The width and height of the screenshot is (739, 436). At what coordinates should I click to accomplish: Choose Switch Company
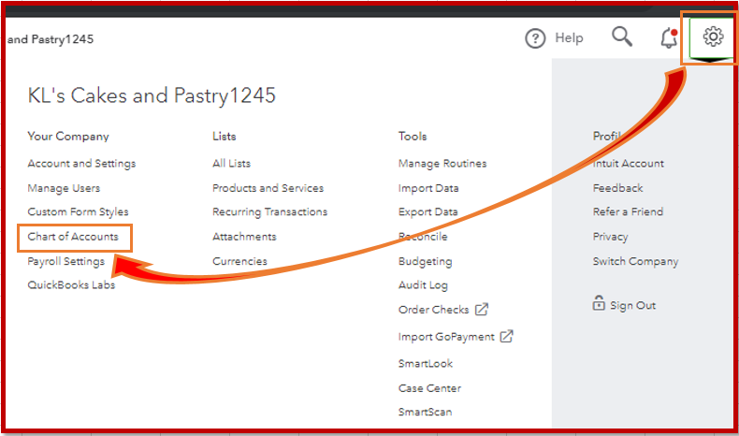(635, 262)
